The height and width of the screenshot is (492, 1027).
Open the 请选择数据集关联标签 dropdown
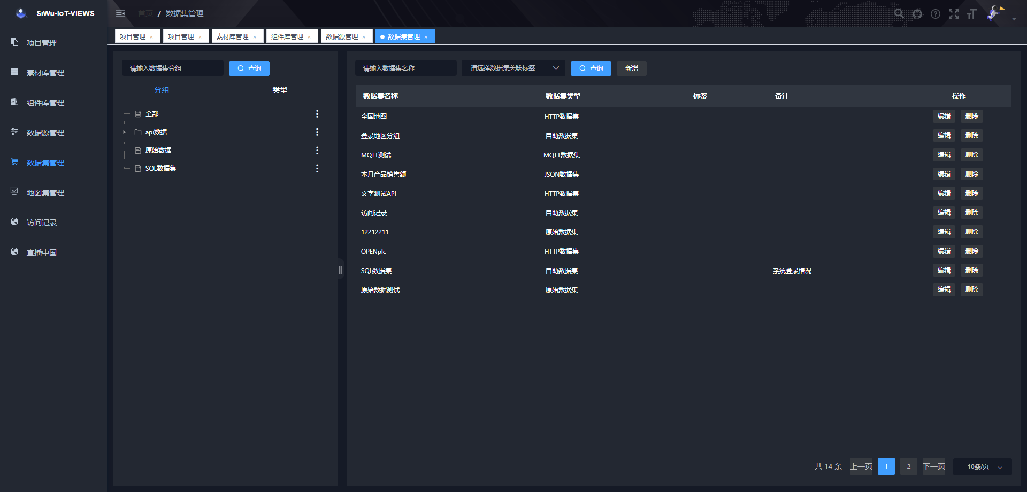click(x=513, y=68)
